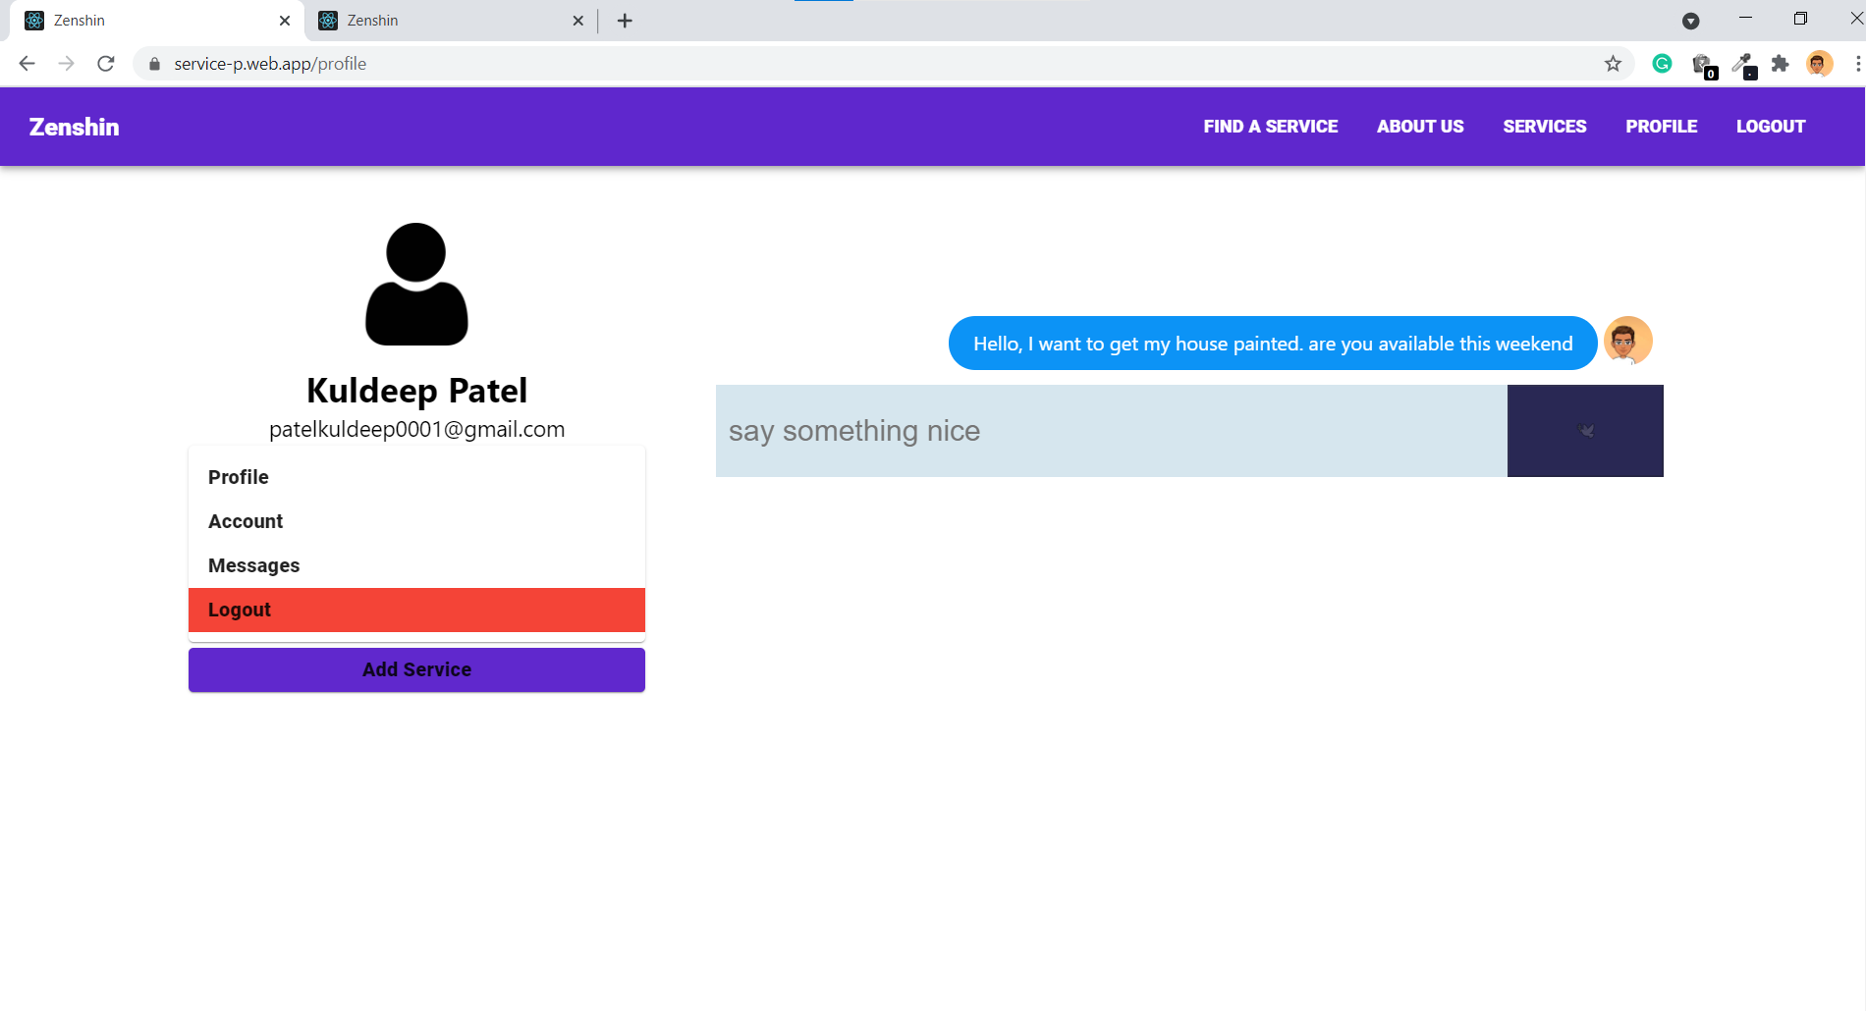Open the clipboard extension icon with badge
The image size is (1866, 1011).
(x=1704, y=65)
